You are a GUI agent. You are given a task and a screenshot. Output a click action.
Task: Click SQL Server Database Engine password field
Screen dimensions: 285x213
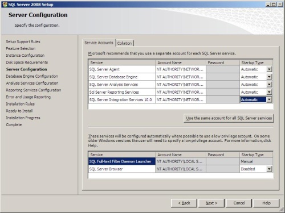(x=223, y=77)
